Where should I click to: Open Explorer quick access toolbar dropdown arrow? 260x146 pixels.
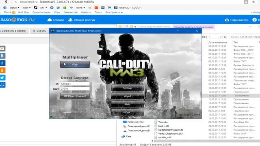point(135,27)
